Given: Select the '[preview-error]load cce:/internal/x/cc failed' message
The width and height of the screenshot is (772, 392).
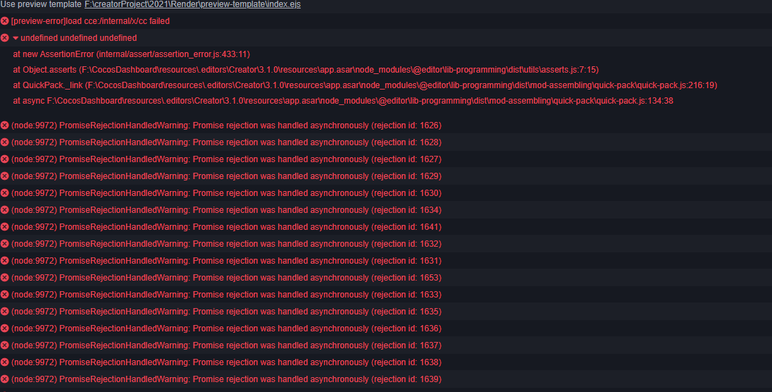Looking at the screenshot, I should (x=90, y=21).
